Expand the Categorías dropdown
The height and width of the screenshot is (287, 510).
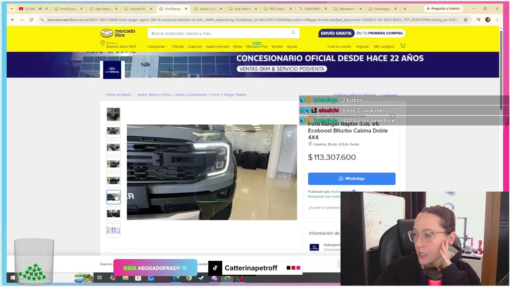click(157, 47)
